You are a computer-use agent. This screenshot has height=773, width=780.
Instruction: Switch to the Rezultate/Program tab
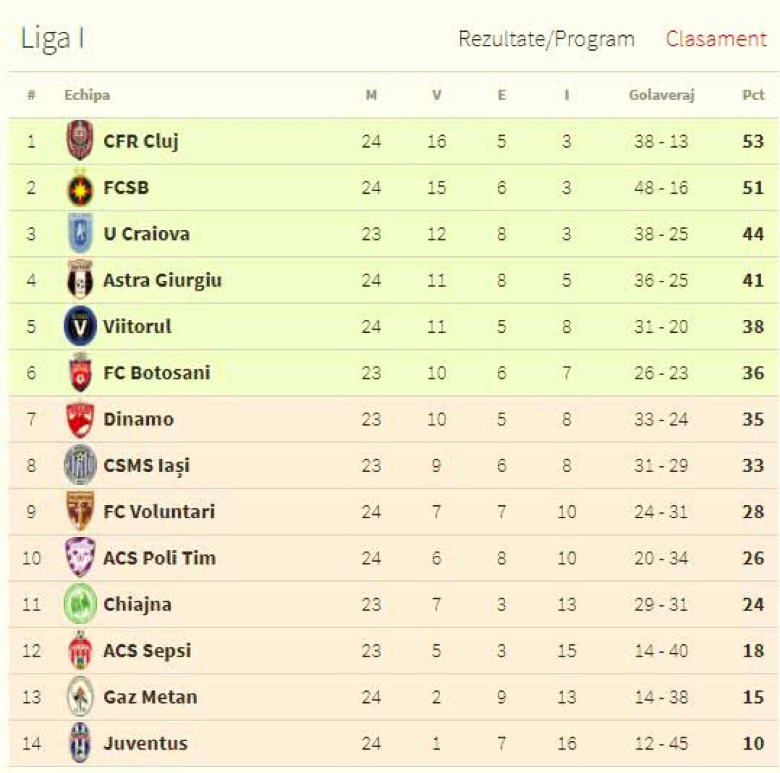click(x=546, y=39)
